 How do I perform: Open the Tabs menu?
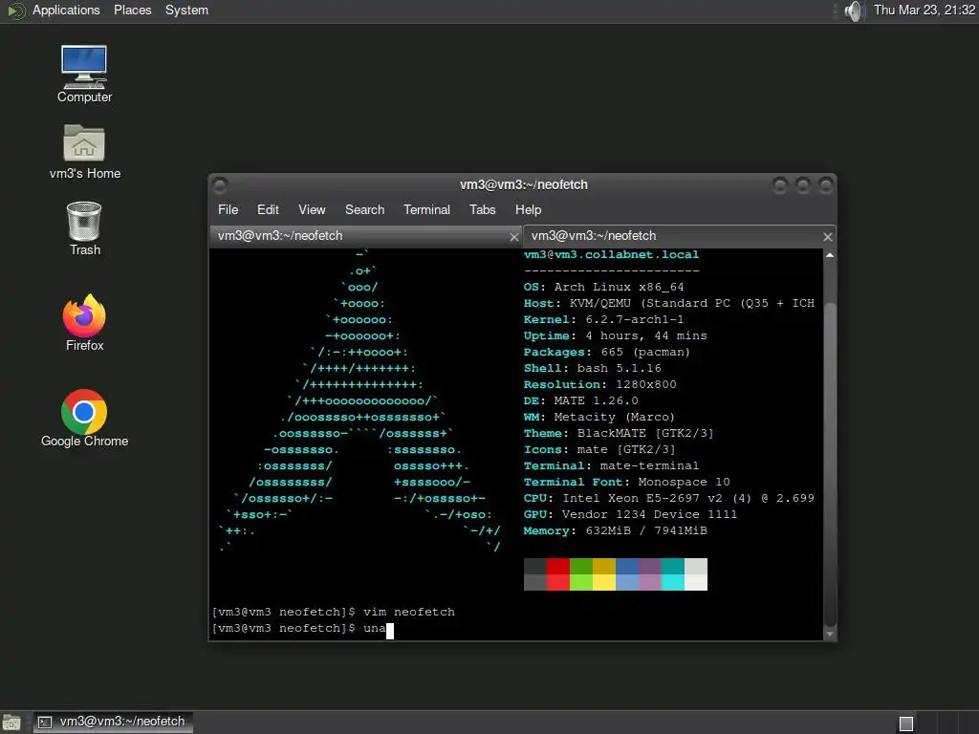[x=483, y=209]
